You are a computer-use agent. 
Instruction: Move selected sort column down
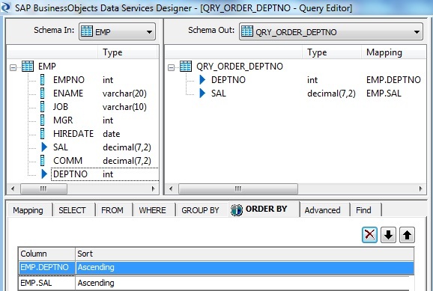point(388,235)
